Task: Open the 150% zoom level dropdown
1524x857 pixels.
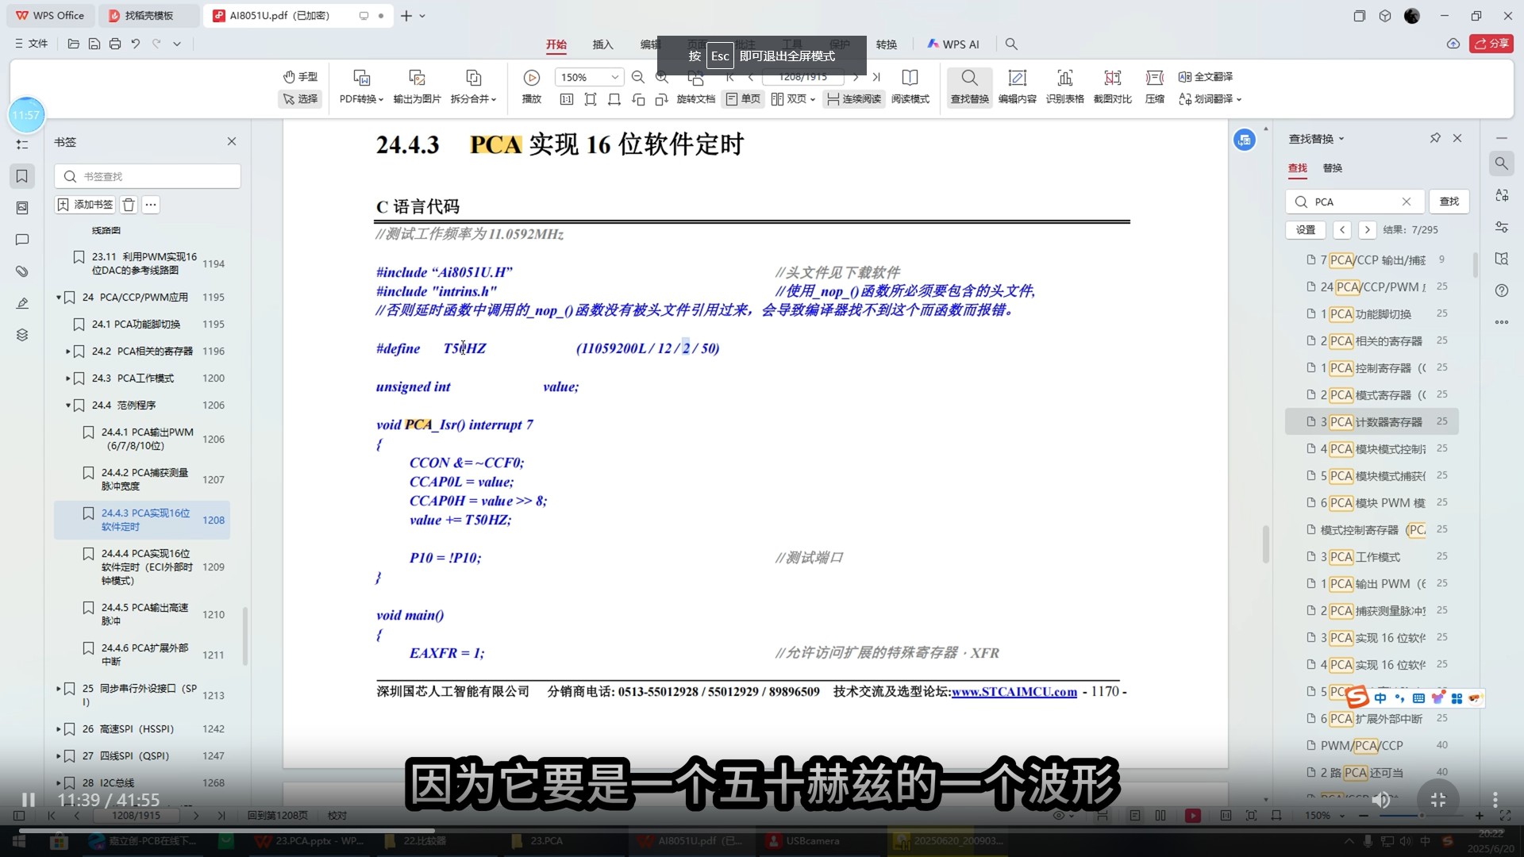Action: pos(614,77)
